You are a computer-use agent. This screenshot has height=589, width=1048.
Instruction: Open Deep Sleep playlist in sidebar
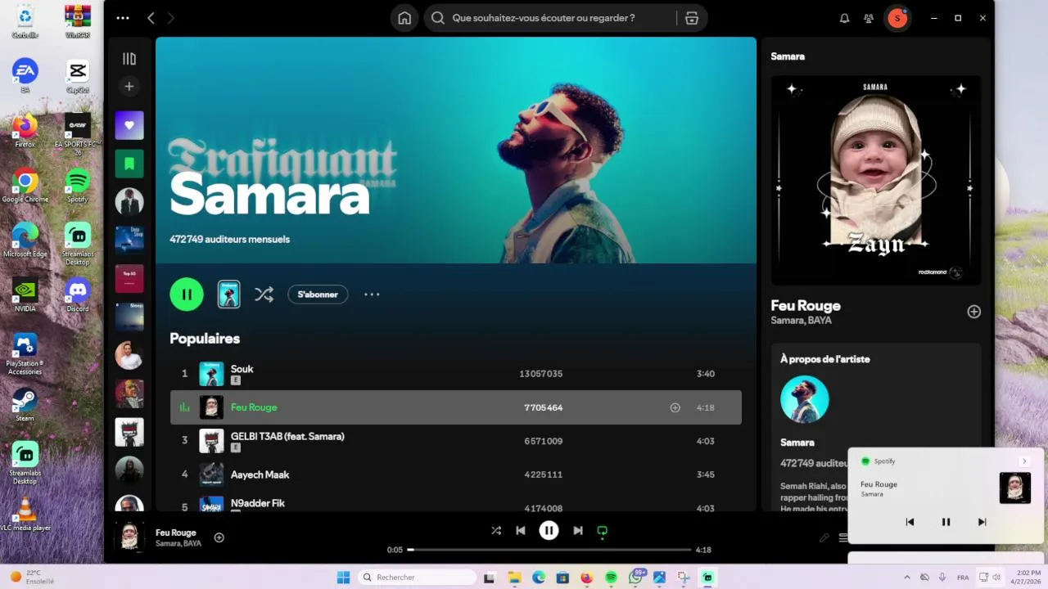(x=129, y=240)
